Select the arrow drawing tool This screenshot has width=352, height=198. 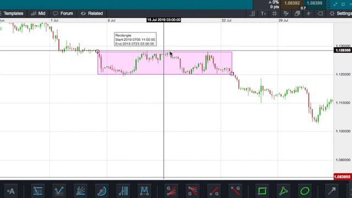[x=332, y=191]
